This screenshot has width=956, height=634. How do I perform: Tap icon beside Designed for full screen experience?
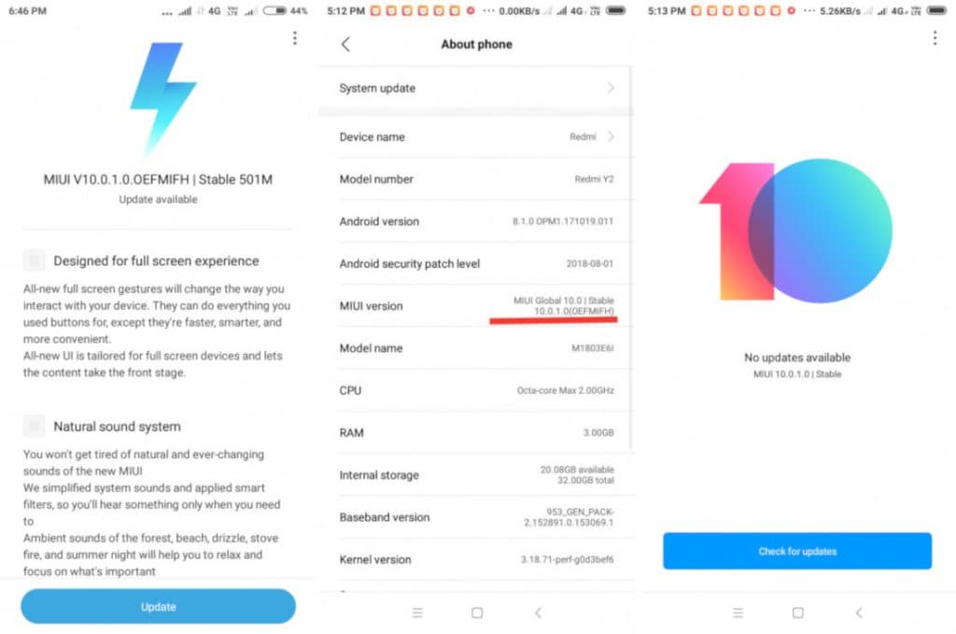pos(34,261)
